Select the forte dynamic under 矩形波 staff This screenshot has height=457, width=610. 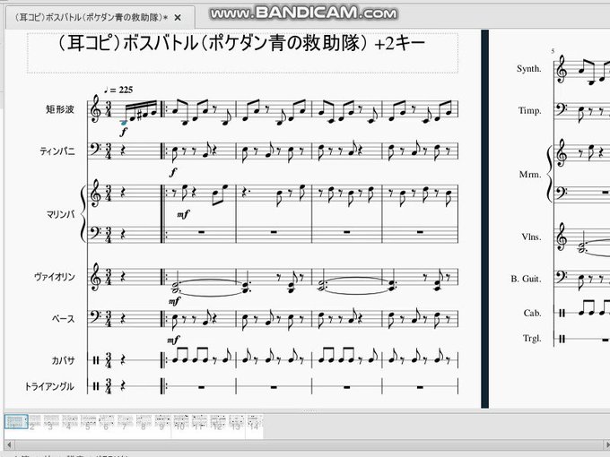[x=123, y=132]
